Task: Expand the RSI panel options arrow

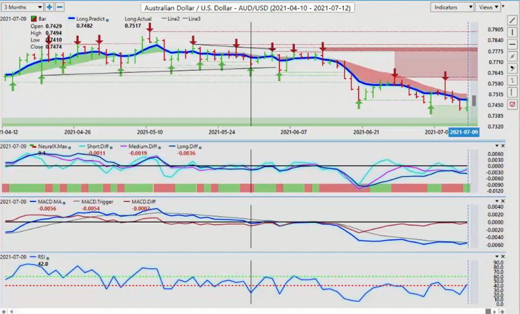Action: coord(497,257)
